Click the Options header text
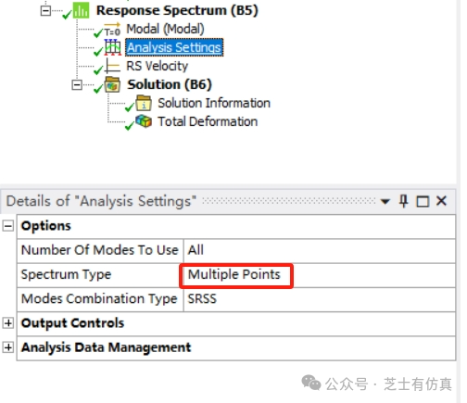 pyautogui.click(x=46, y=226)
